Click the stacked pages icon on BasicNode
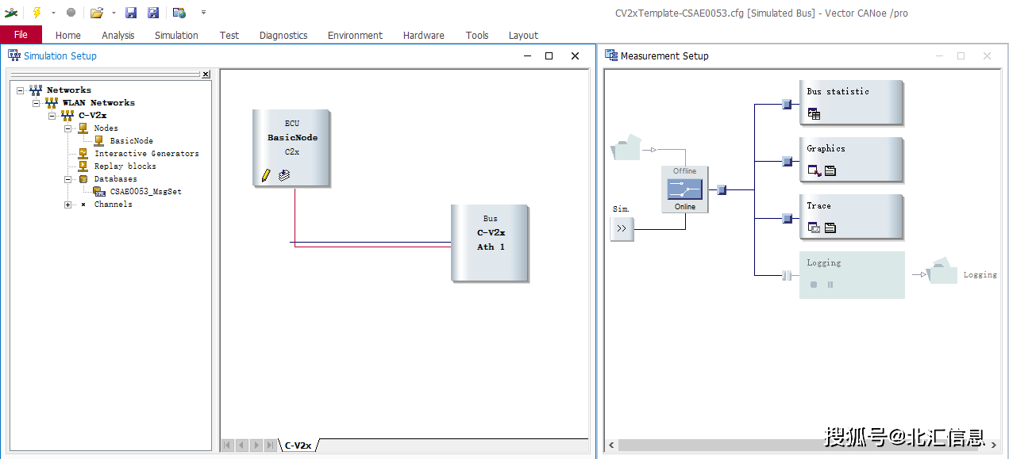 284,175
